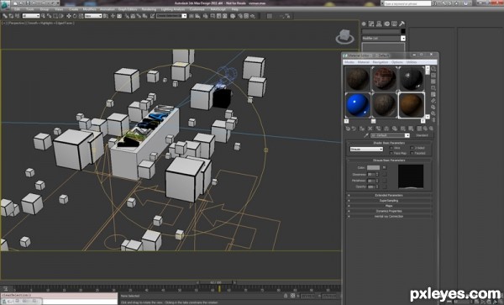Enable the Faceted checkbox
Screen dimensions: 504x305
[x=412, y=153]
